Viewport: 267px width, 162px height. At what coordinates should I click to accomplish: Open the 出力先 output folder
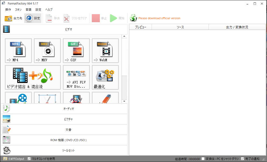[13, 18]
